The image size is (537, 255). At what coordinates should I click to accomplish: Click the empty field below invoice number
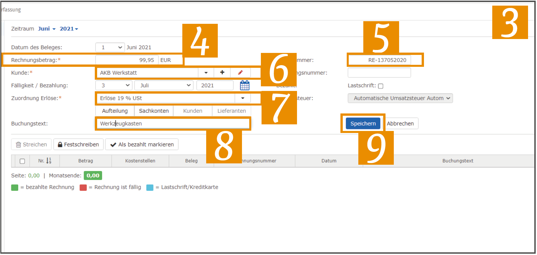(379, 72)
